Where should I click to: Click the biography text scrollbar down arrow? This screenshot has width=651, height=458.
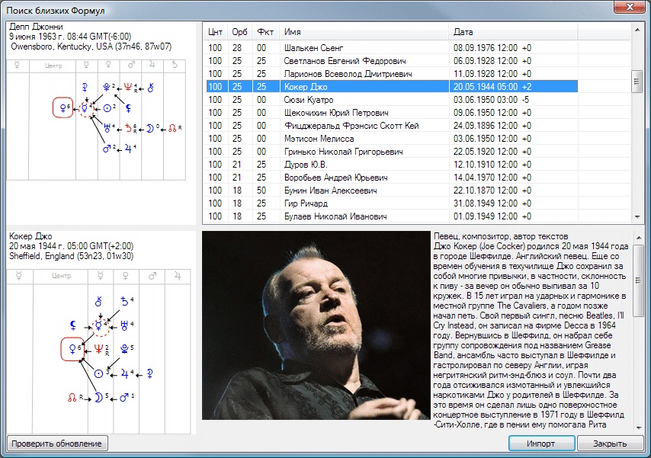(x=638, y=428)
